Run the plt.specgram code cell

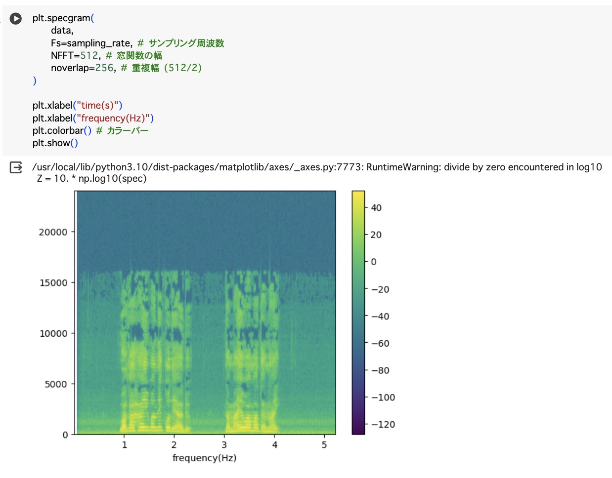(x=16, y=19)
